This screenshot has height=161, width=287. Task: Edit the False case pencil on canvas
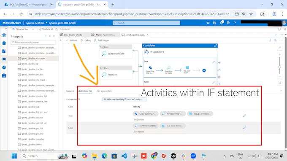(x=214, y=83)
